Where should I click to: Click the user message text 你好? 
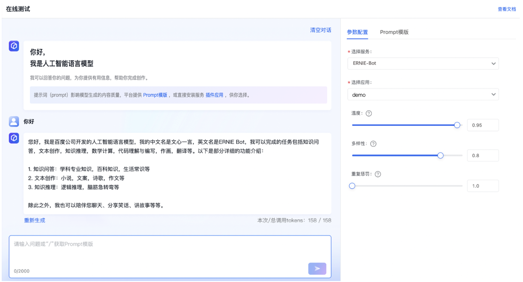[29, 121]
